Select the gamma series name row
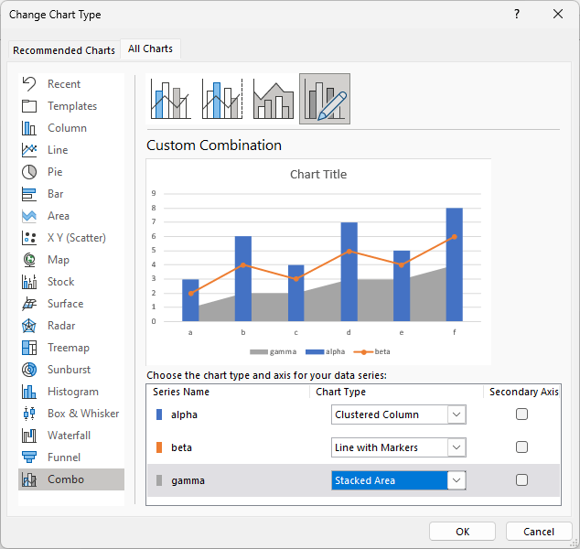Screen dimensions: 580x549 pyautogui.click(x=354, y=480)
